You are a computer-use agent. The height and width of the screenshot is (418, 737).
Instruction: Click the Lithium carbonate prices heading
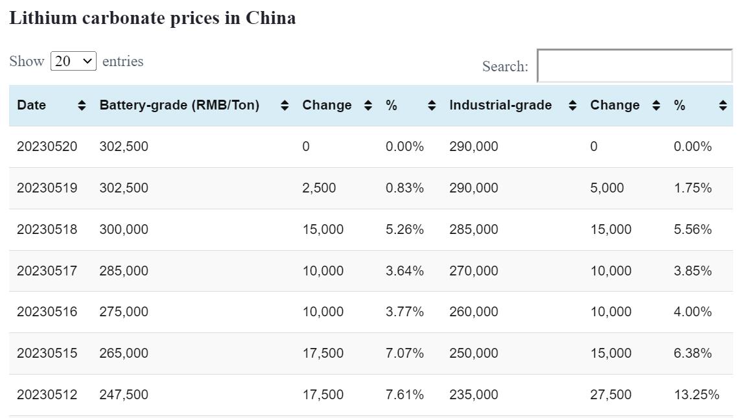pos(152,17)
